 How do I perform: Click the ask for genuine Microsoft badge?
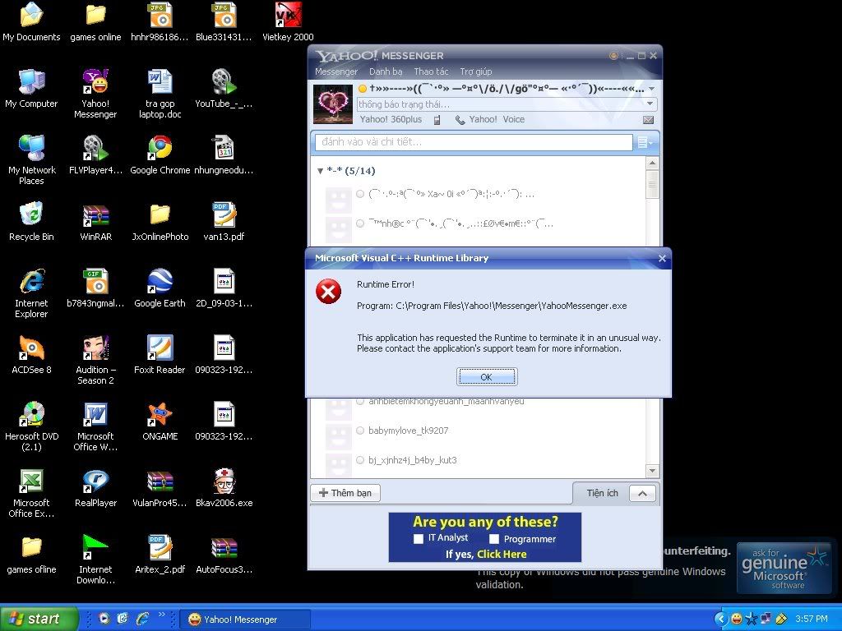pyautogui.click(x=784, y=568)
